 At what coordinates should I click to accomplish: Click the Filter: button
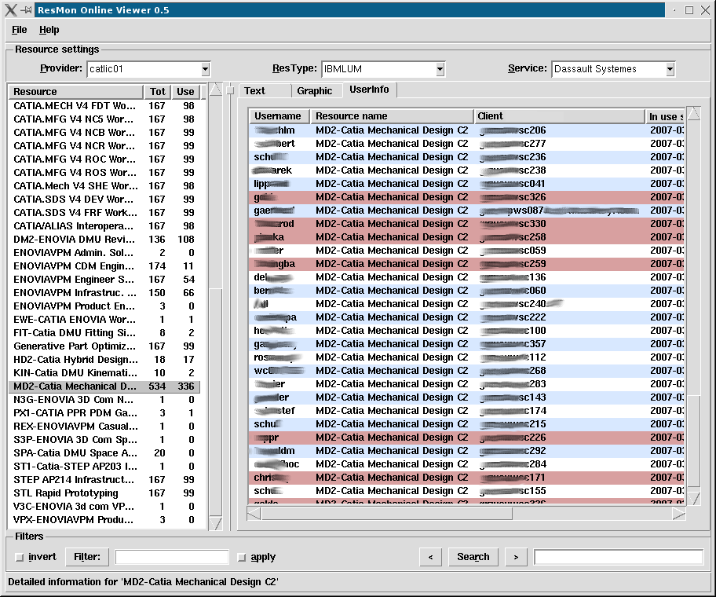click(x=87, y=557)
